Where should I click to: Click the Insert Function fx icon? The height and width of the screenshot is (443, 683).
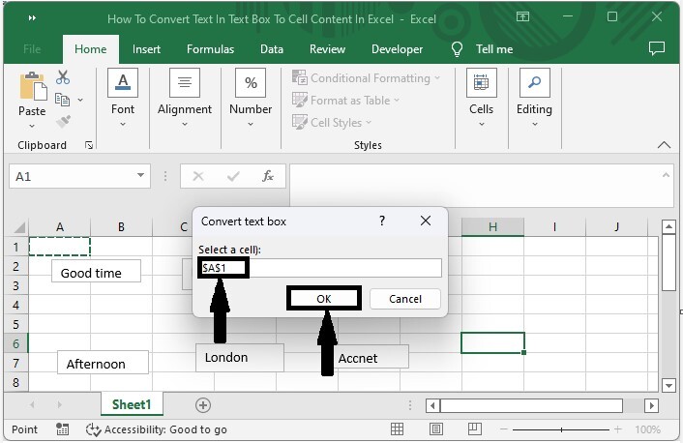click(268, 177)
